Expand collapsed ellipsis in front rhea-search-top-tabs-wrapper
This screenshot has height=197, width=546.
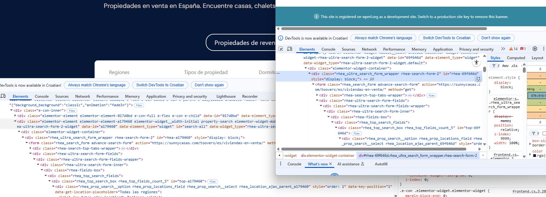pyautogui.click(x=410, y=95)
